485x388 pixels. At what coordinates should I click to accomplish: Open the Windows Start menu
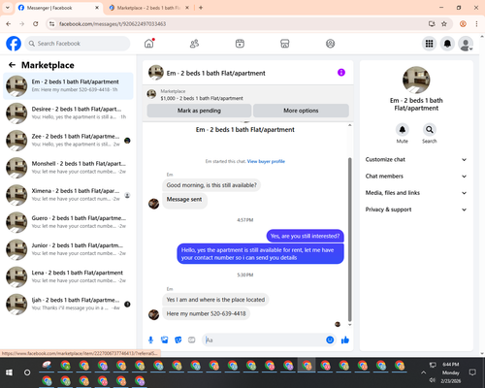tap(9, 372)
